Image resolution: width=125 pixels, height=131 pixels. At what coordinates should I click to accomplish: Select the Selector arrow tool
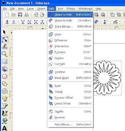coord(4,32)
